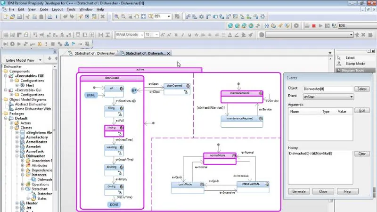
Task: Click the animation Go circle icon
Action: coord(12,44)
